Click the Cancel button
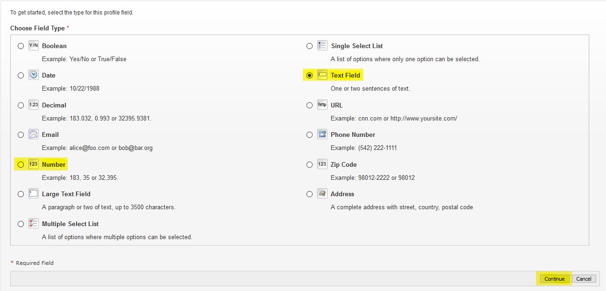This screenshot has width=606, height=291. (584, 279)
